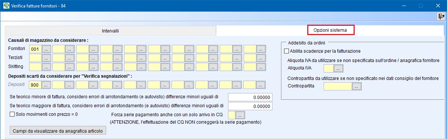Screen dimensions: 447x139
Task: Click the exit door icon top right
Action: click(x=441, y=16)
